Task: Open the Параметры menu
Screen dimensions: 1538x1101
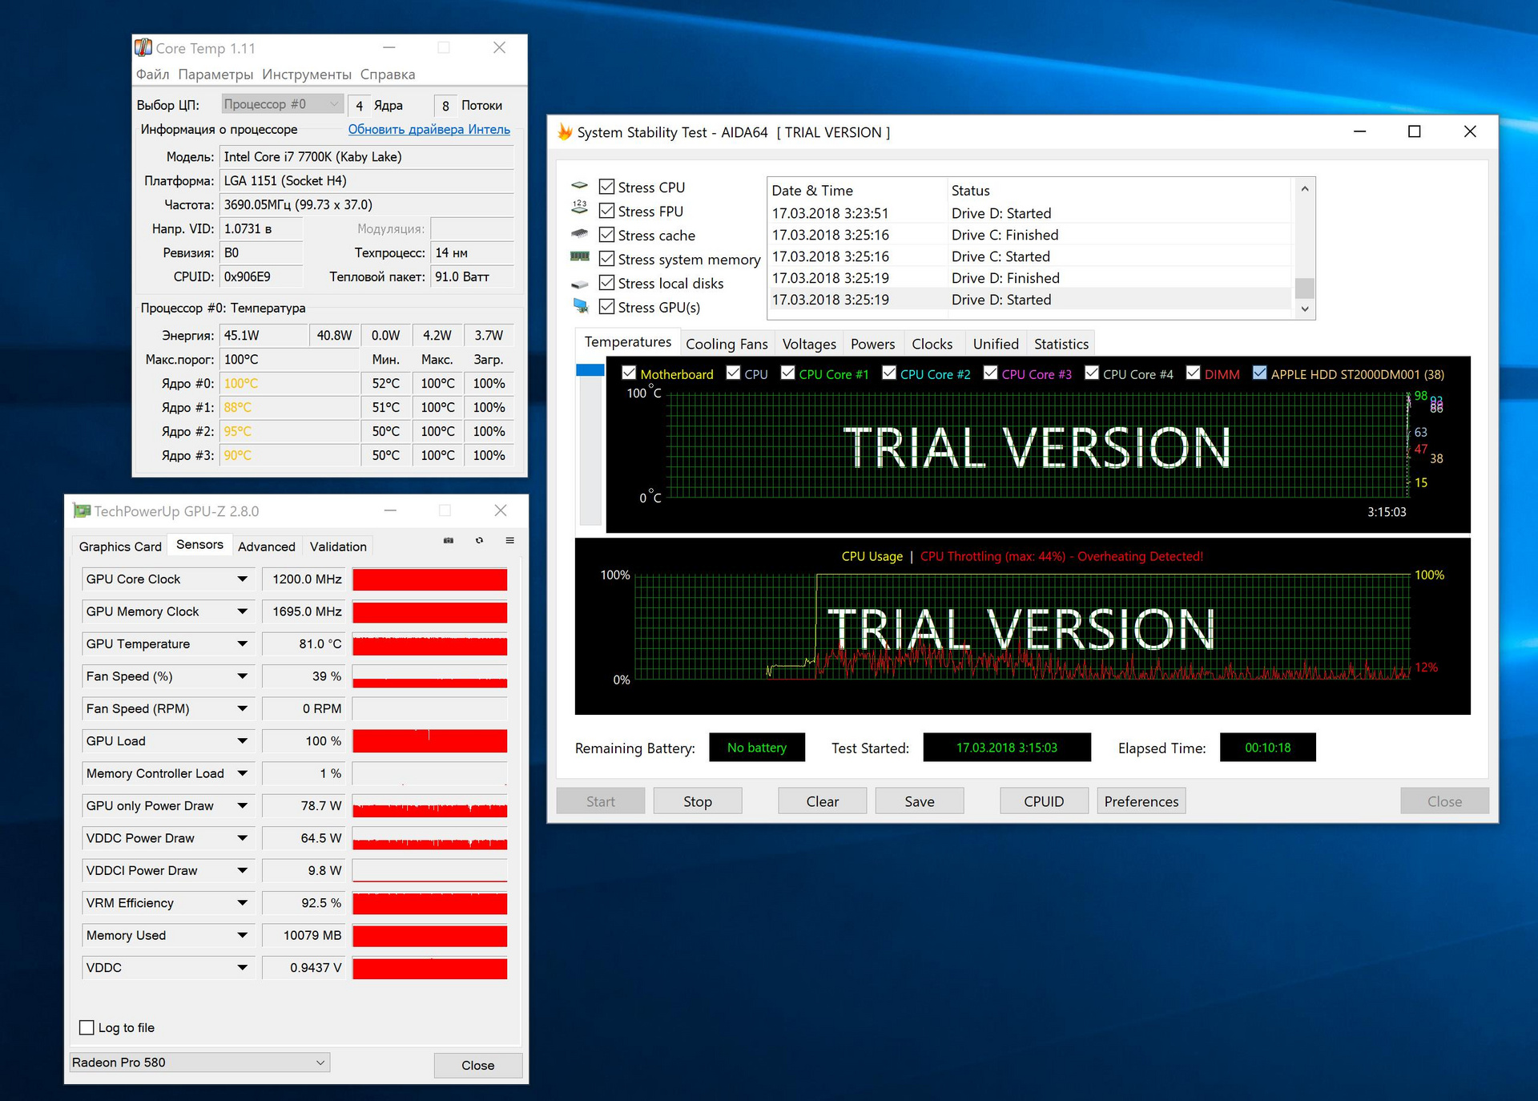Action: pyautogui.click(x=215, y=75)
